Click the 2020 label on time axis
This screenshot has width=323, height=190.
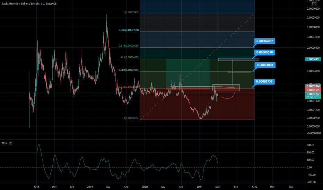(x=145, y=187)
